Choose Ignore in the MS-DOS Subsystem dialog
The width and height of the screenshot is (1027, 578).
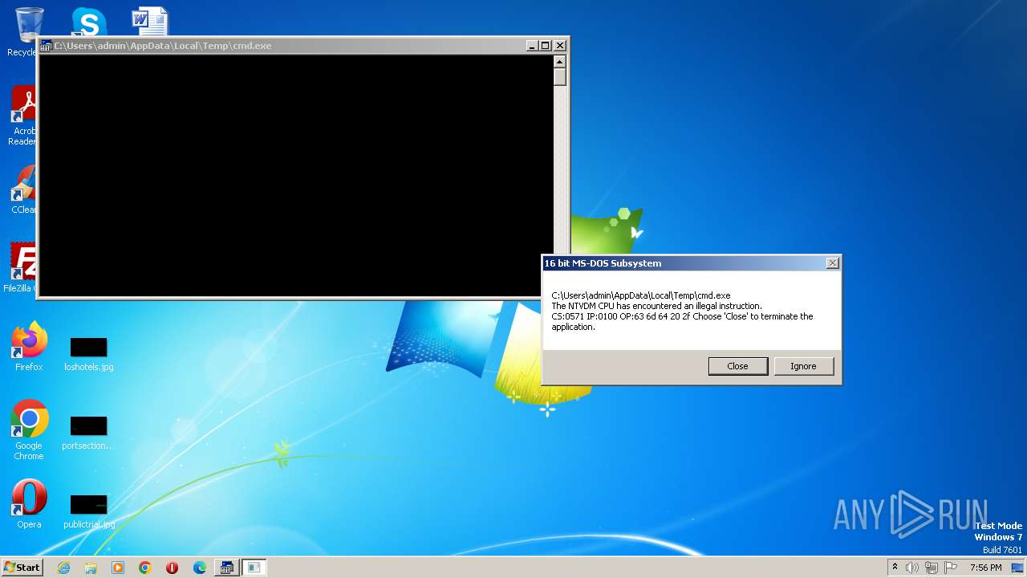click(803, 366)
